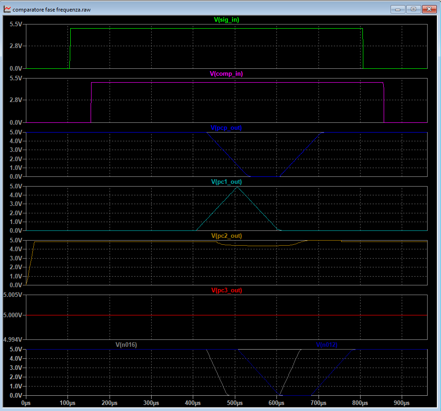Screen dimensions: 441x411
Task: Select the V(n012) trace label
Action: (327, 345)
